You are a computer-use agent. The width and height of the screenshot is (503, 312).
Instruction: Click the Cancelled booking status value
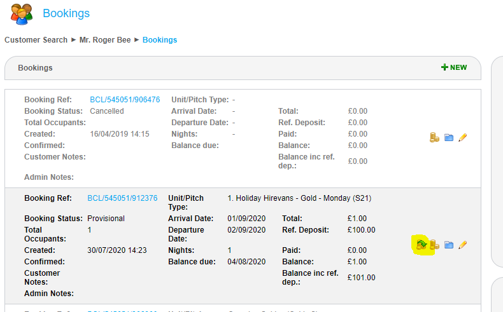click(107, 111)
